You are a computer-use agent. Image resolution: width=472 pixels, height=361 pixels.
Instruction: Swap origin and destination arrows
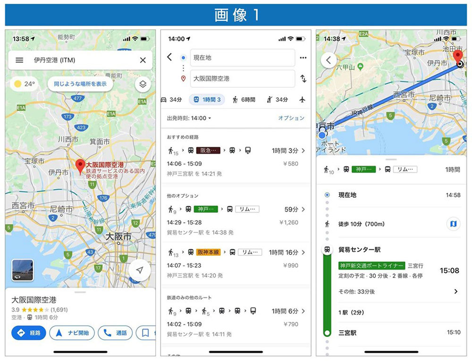tap(303, 78)
